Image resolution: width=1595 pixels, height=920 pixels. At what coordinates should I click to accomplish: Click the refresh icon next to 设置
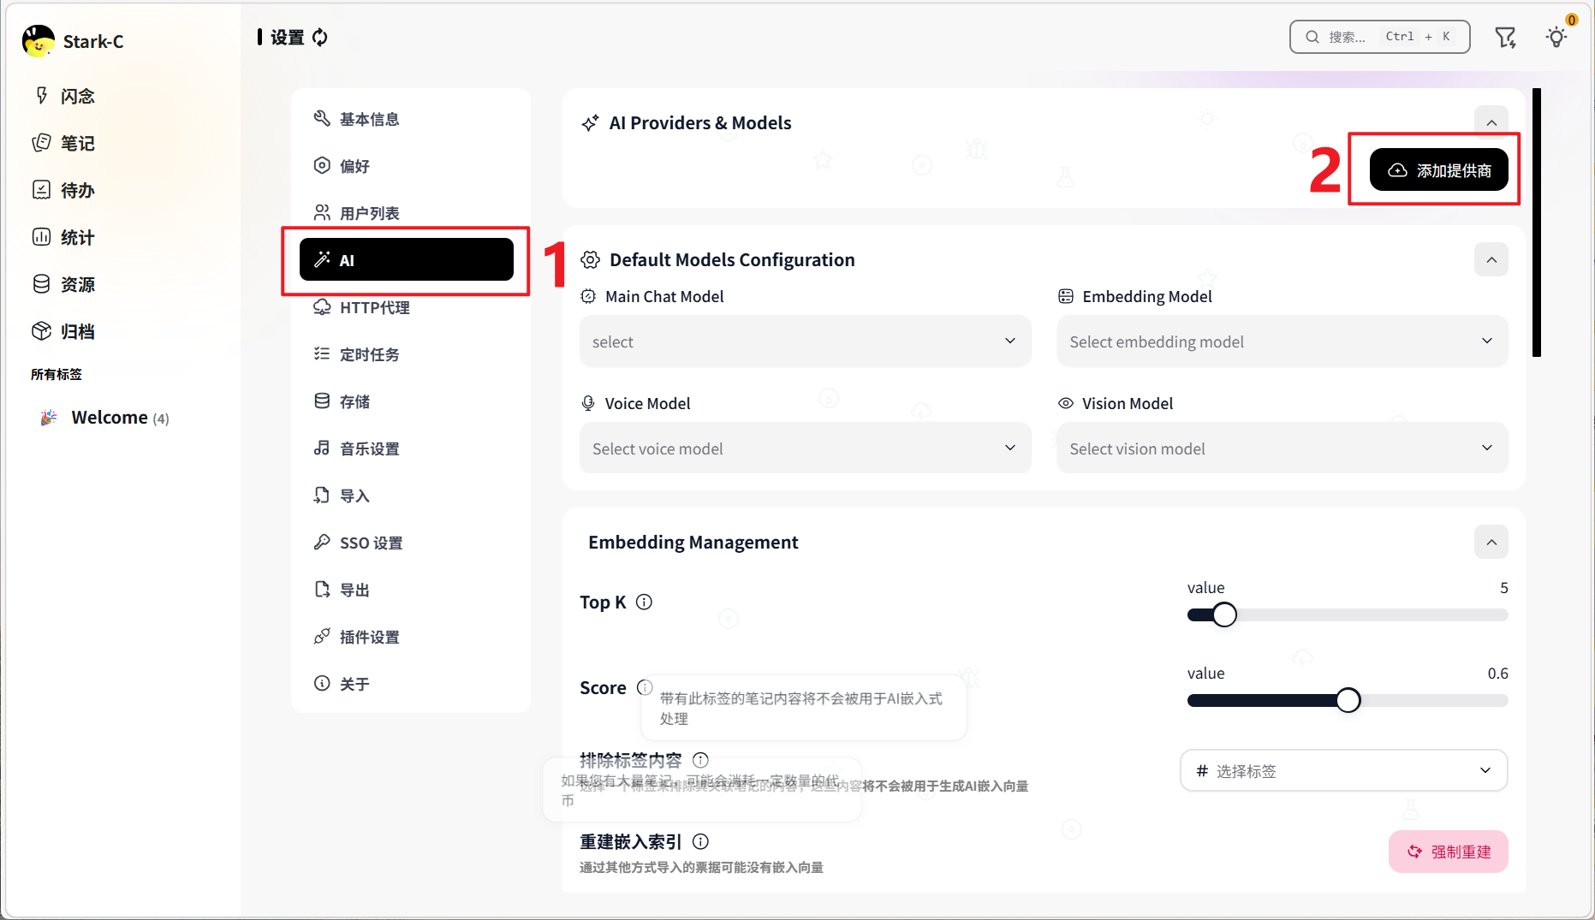(320, 37)
